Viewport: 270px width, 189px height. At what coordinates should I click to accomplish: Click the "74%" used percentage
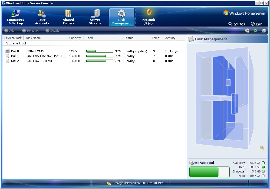click(118, 61)
